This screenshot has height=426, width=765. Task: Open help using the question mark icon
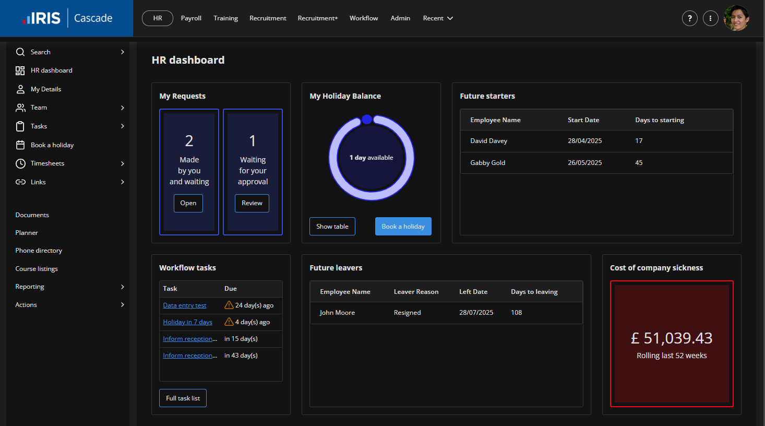(689, 18)
